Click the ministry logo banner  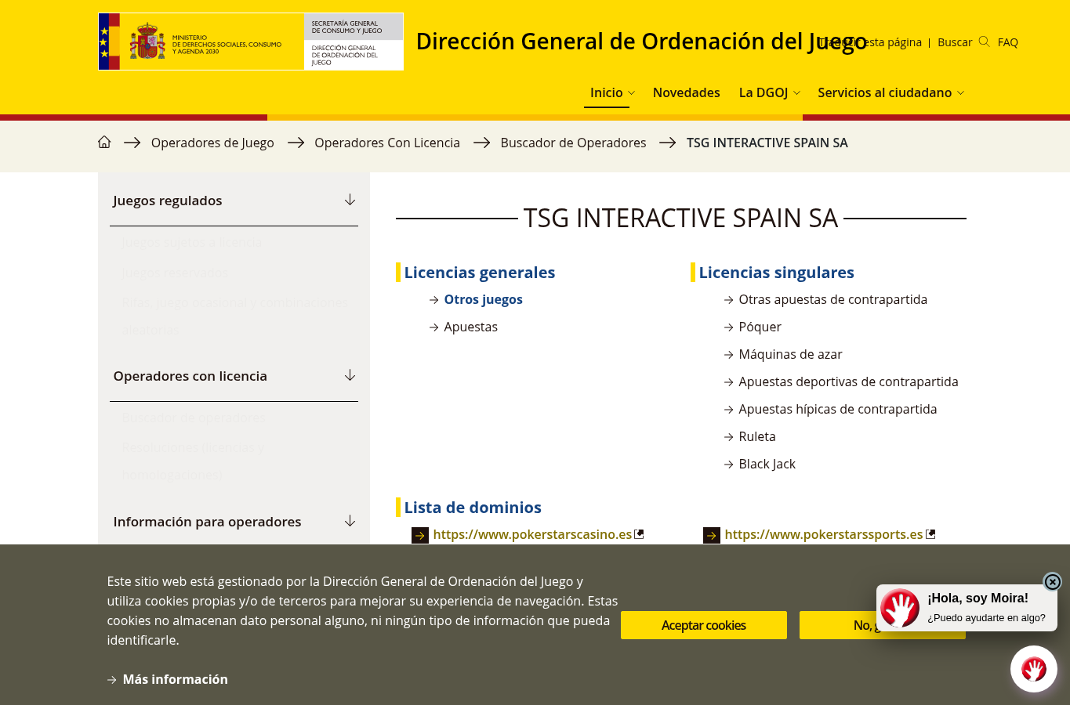tap(251, 42)
